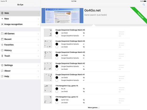Image resolution: width=147 pixels, height=110 pixels.
Task: Click the Help row chevron
Action: pyautogui.click(x=38, y=77)
